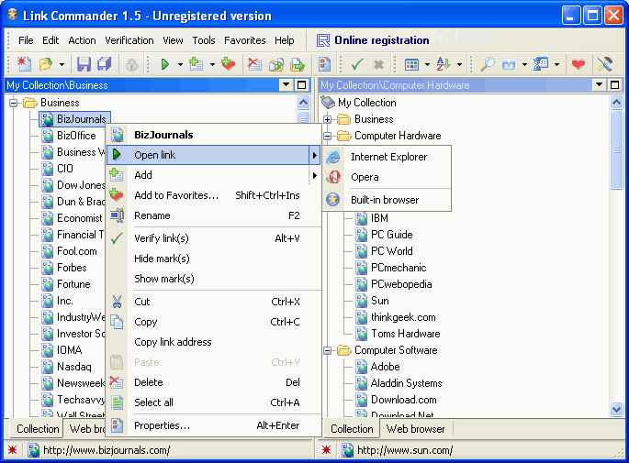Collapse the Business folder in left pane
This screenshot has height=463, width=629.
click(13, 103)
